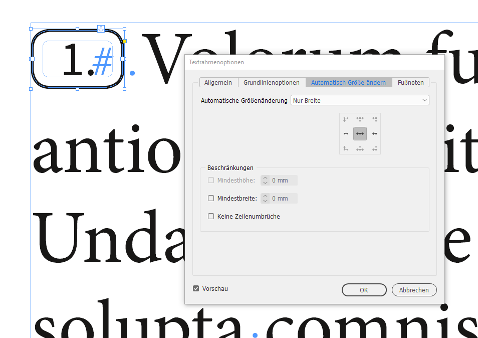
Task: Select bottom-right reference point for auto-size
Action: 375,148
